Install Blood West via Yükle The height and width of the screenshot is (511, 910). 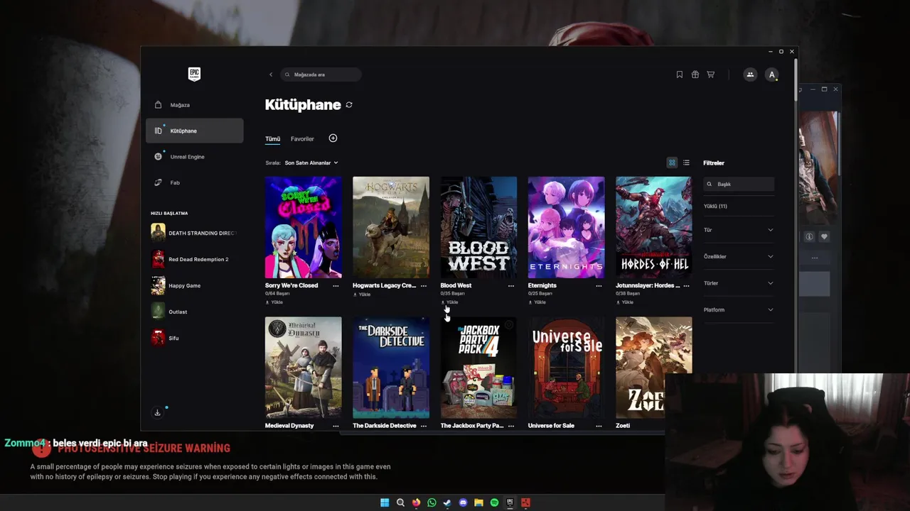449,302
